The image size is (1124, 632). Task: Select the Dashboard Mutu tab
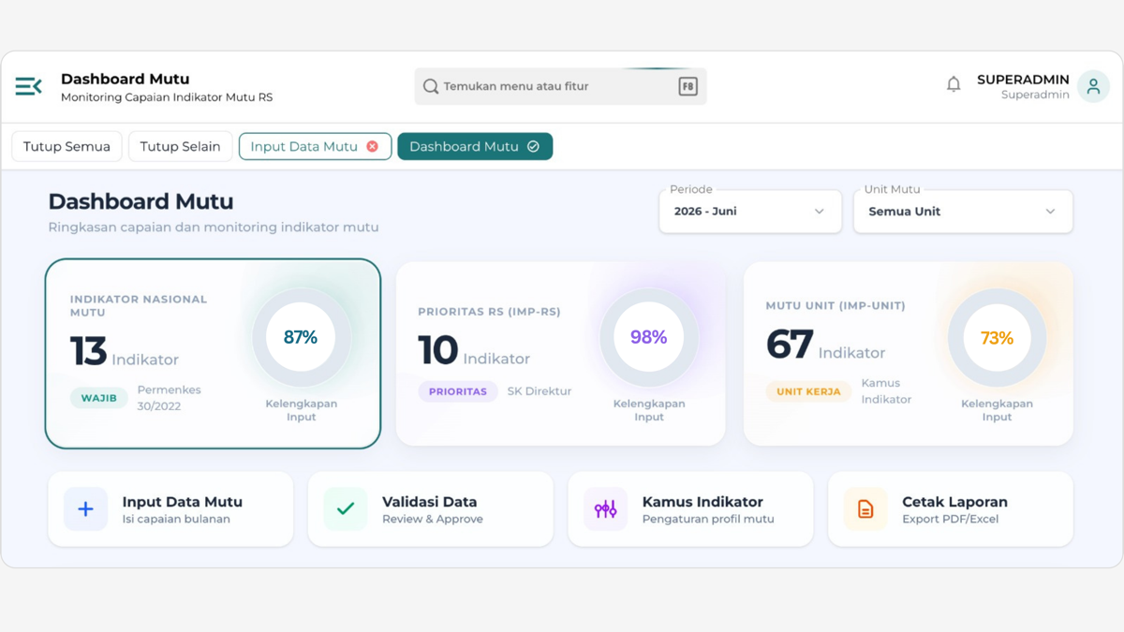click(475, 146)
